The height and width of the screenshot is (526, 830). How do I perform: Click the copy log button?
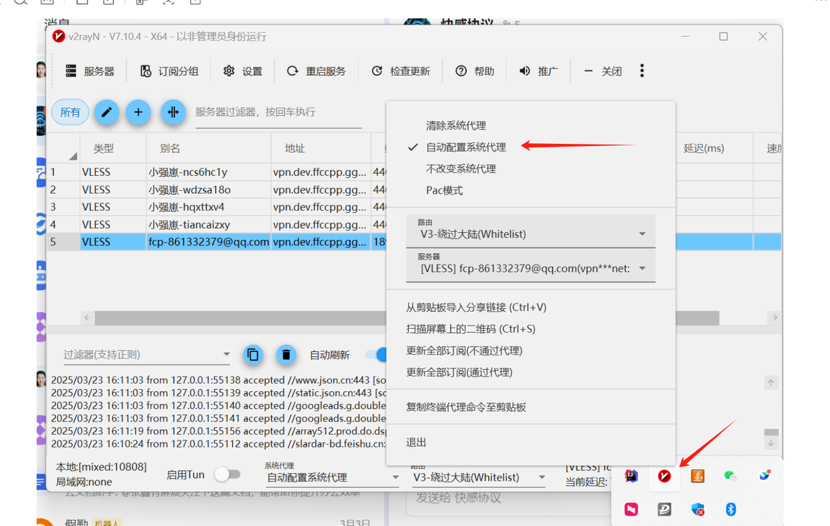pos(253,355)
